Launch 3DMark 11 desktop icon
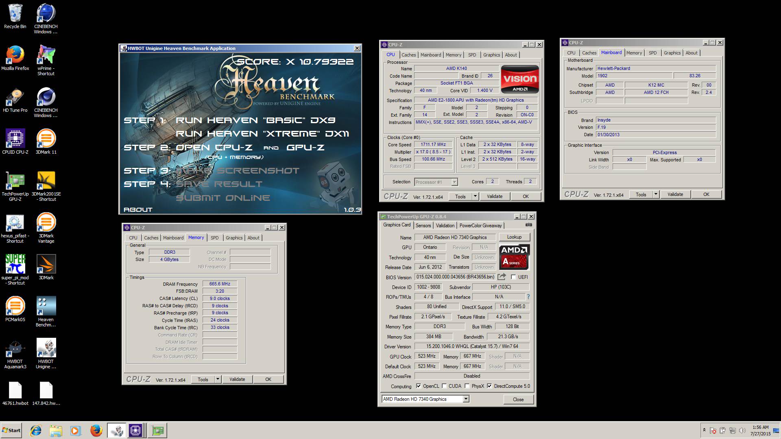Image resolution: width=781 pixels, height=439 pixels. 46,142
